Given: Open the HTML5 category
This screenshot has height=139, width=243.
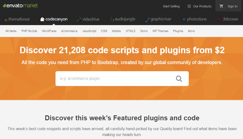Looking at the screenshot, I should tap(130, 31).
